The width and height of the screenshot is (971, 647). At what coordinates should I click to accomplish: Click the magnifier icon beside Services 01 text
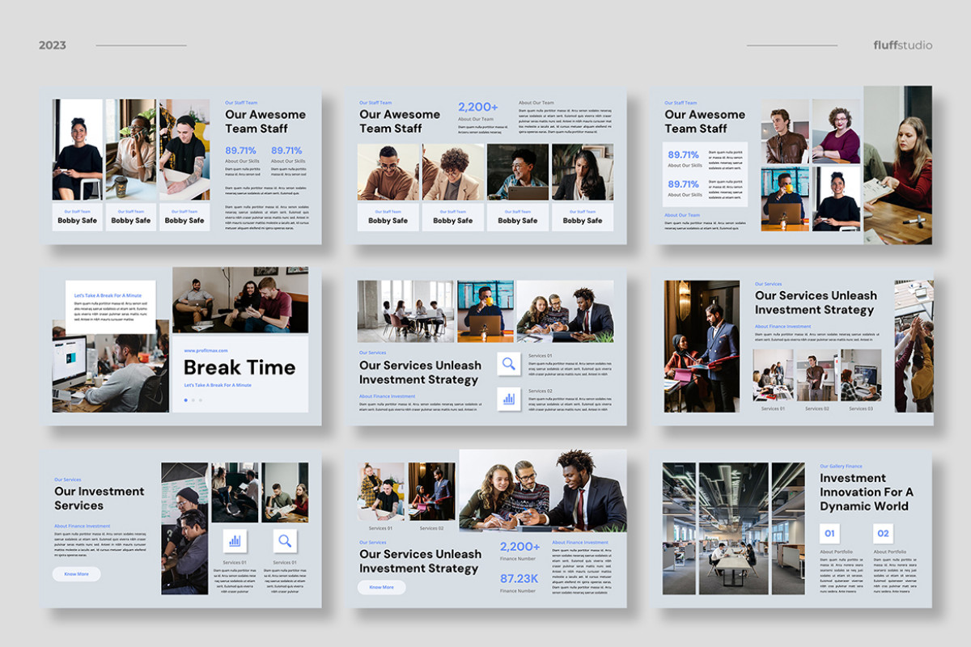(x=509, y=364)
